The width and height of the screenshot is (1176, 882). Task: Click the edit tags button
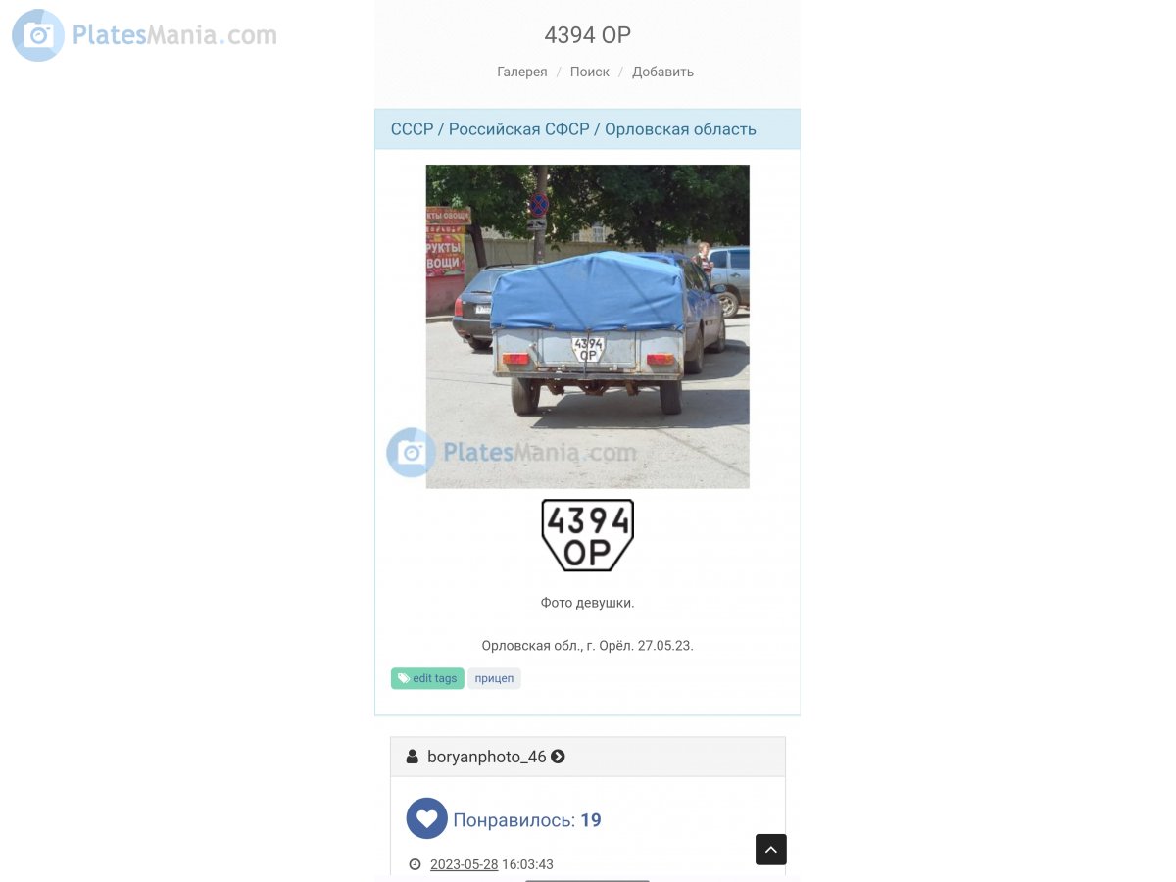(x=427, y=678)
